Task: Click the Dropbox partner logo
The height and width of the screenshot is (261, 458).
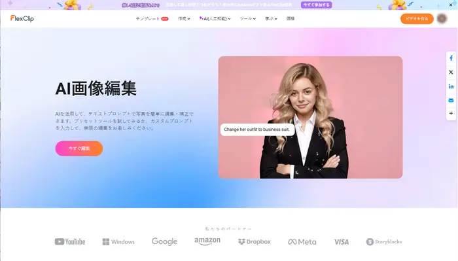Action: [x=255, y=242]
